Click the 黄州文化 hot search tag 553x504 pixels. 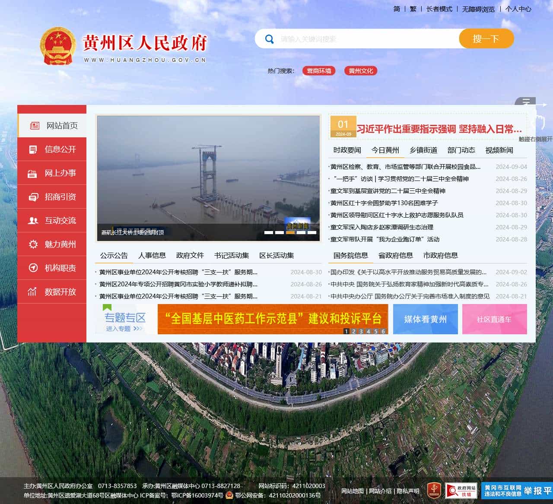(x=361, y=71)
